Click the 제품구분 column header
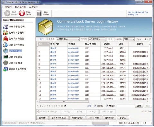Viewport: 154px width, 127px height. pos(58,44)
